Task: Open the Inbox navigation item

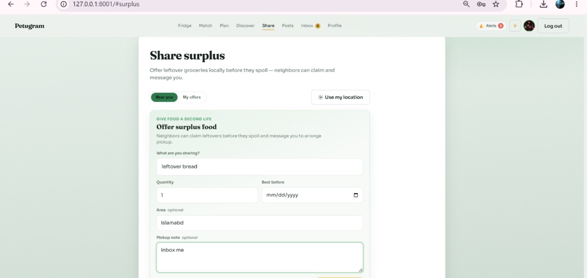Action: click(310, 26)
